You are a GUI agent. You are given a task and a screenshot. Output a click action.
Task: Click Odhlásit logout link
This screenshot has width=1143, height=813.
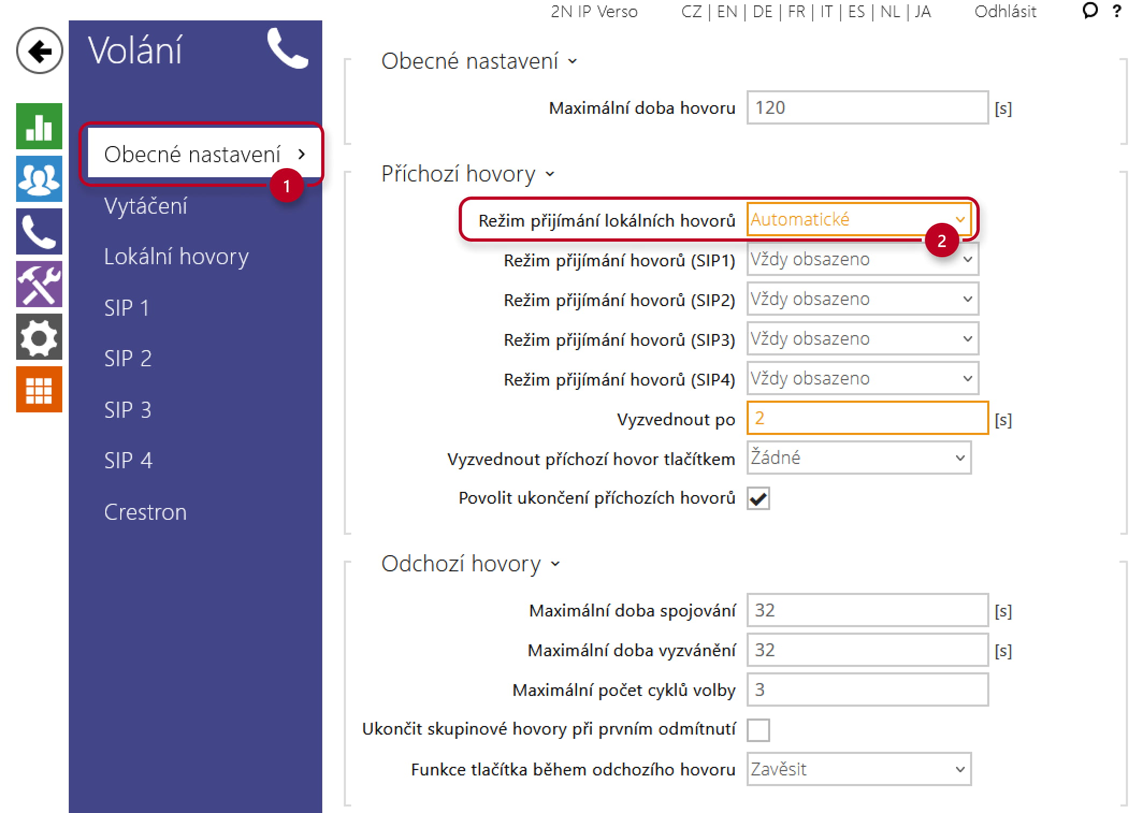pyautogui.click(x=1005, y=11)
